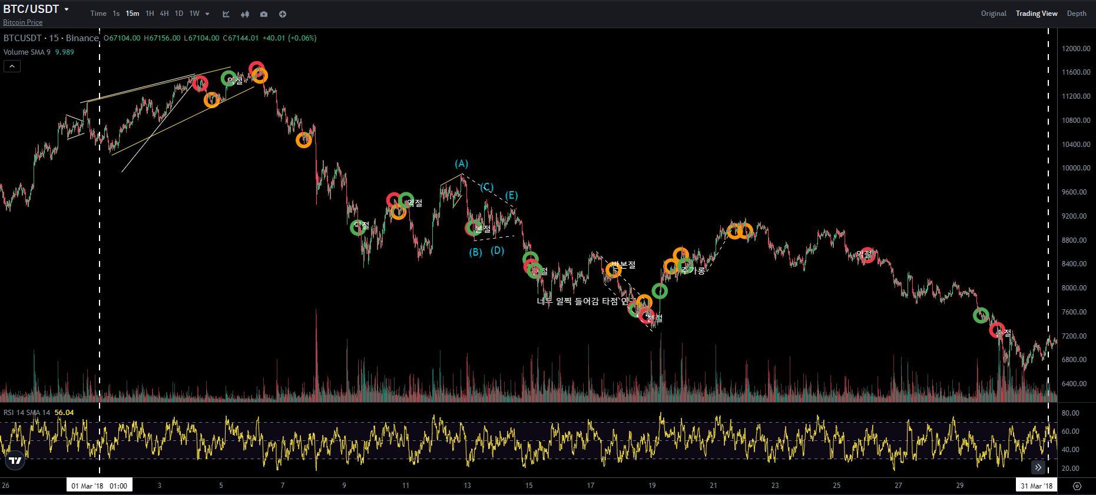Collapse the indicator legend chevron
The width and height of the screenshot is (1096, 495).
pos(12,66)
